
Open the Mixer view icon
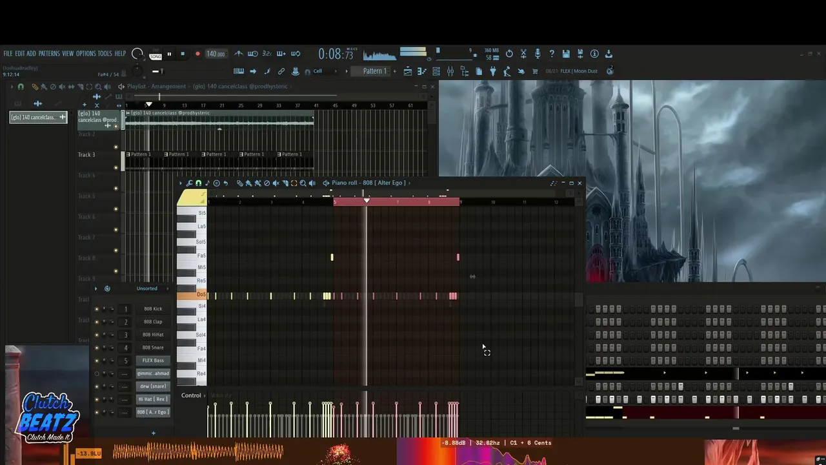click(450, 71)
